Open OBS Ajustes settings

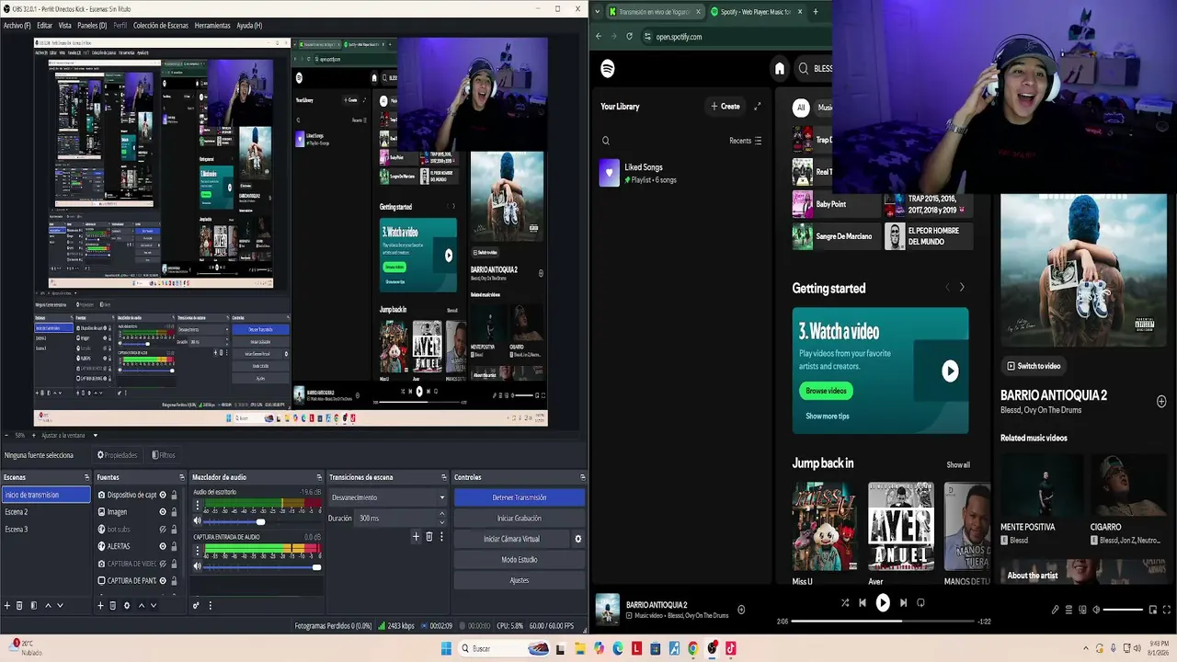(520, 580)
